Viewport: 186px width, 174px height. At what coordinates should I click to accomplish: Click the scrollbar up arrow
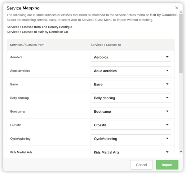point(181,12)
